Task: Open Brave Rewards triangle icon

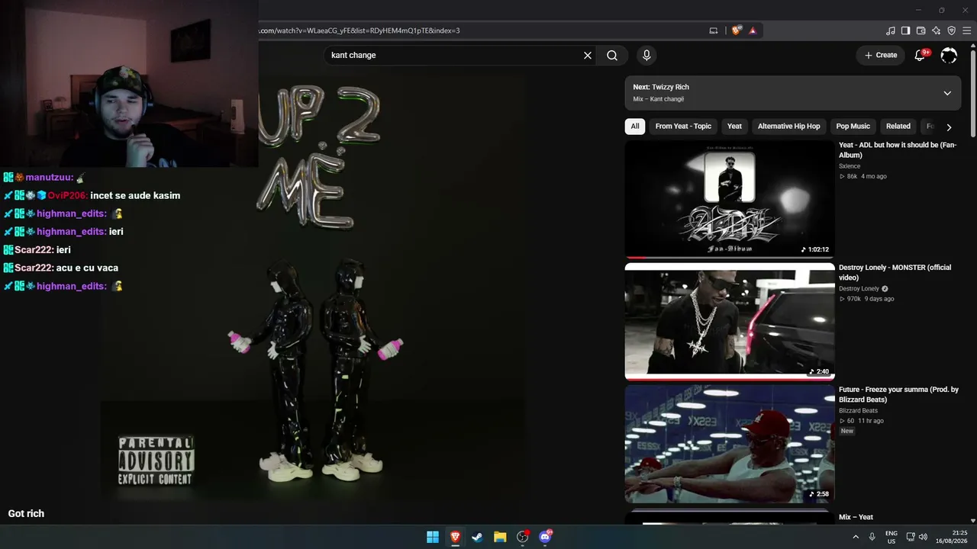Action: pos(753,30)
